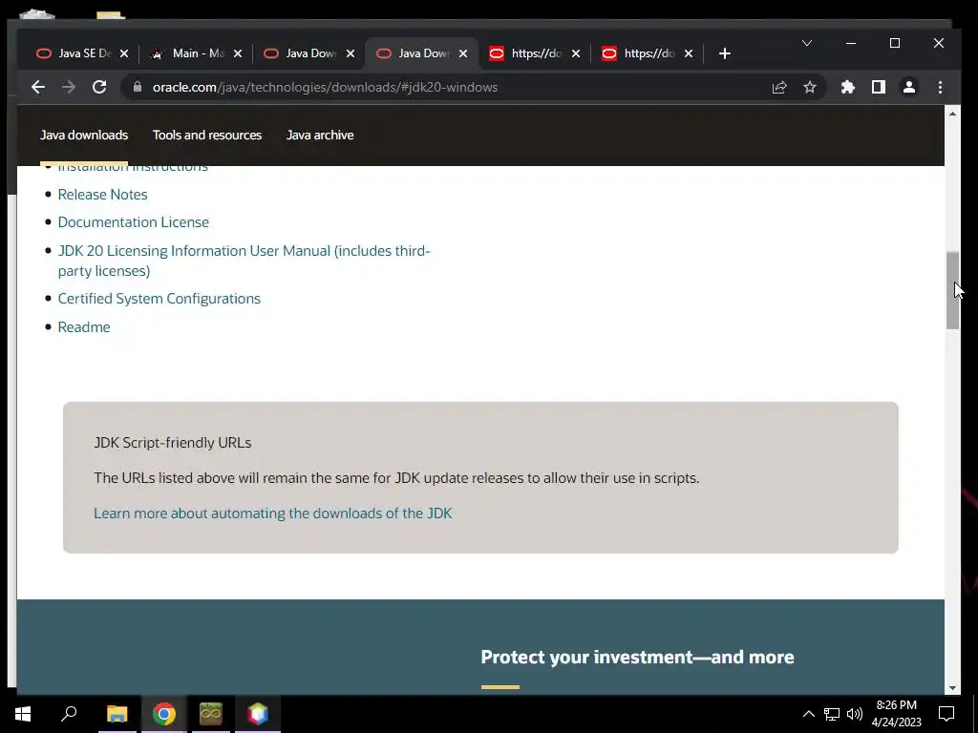Open Java downloads nav item
The width and height of the screenshot is (978, 733).
point(84,136)
